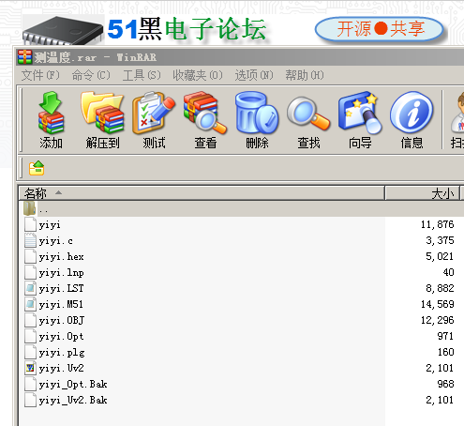Click the size value 3,375

click(x=440, y=240)
